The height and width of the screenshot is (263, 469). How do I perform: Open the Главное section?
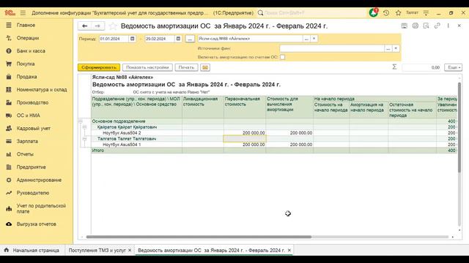pyautogui.click(x=26, y=26)
